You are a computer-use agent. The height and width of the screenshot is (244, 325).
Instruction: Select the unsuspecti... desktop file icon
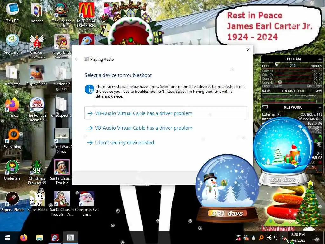coord(61,107)
